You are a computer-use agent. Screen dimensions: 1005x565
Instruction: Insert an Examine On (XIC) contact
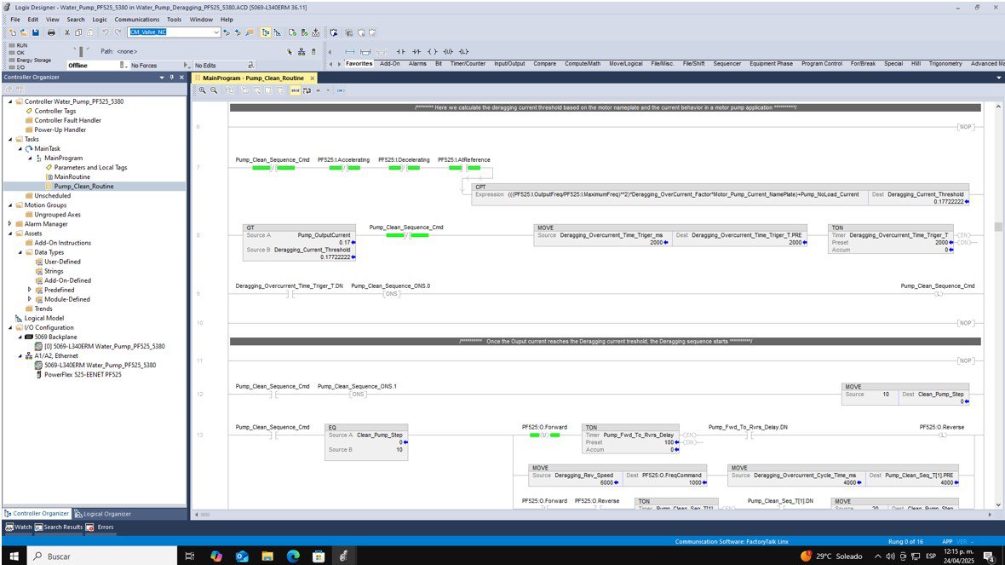coord(400,51)
